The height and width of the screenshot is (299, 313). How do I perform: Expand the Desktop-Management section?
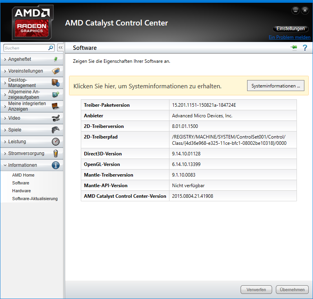(x=32, y=83)
